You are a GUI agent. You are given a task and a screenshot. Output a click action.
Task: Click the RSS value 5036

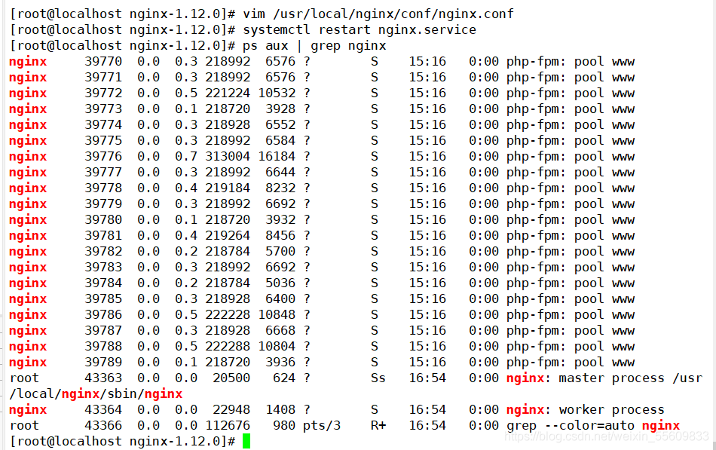(x=280, y=283)
